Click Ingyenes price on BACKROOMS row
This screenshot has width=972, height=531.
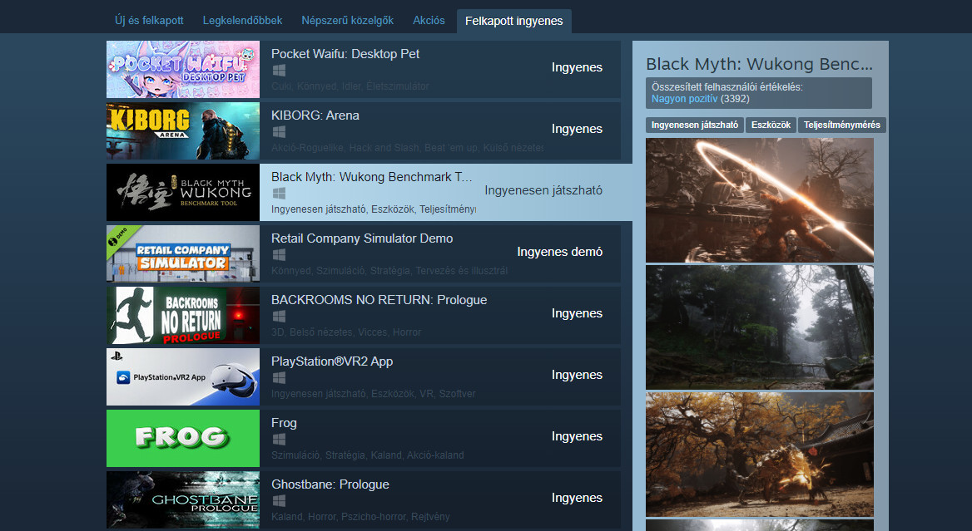577,313
